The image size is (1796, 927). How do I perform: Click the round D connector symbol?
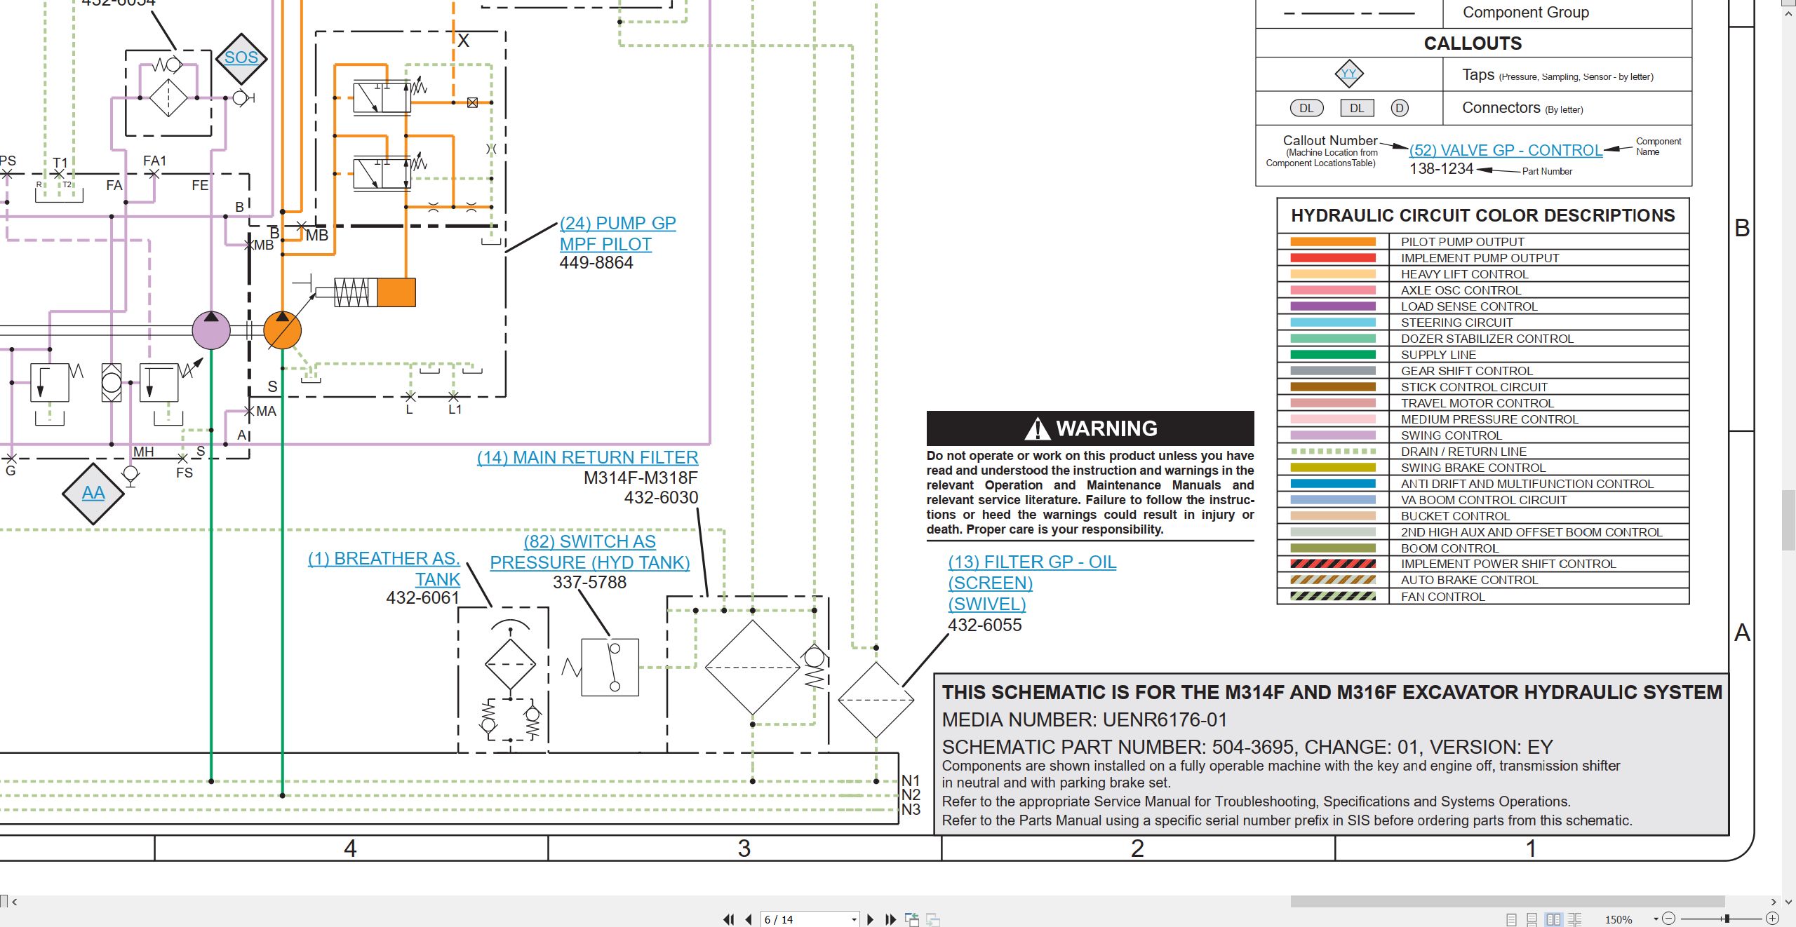click(1400, 108)
